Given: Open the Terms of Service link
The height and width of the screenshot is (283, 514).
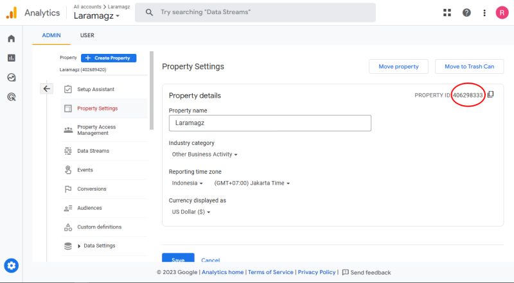Looking at the screenshot, I should (270, 272).
